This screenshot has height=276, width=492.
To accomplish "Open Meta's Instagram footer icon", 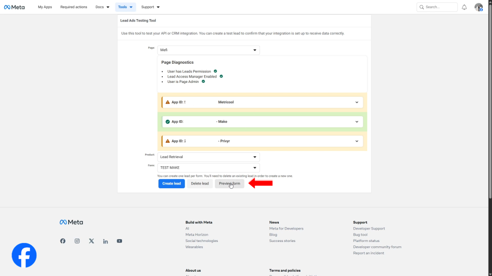I will point(77,241).
